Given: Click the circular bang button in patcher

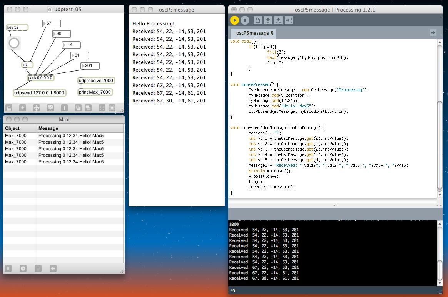Looking at the screenshot, I should tap(14, 43).
